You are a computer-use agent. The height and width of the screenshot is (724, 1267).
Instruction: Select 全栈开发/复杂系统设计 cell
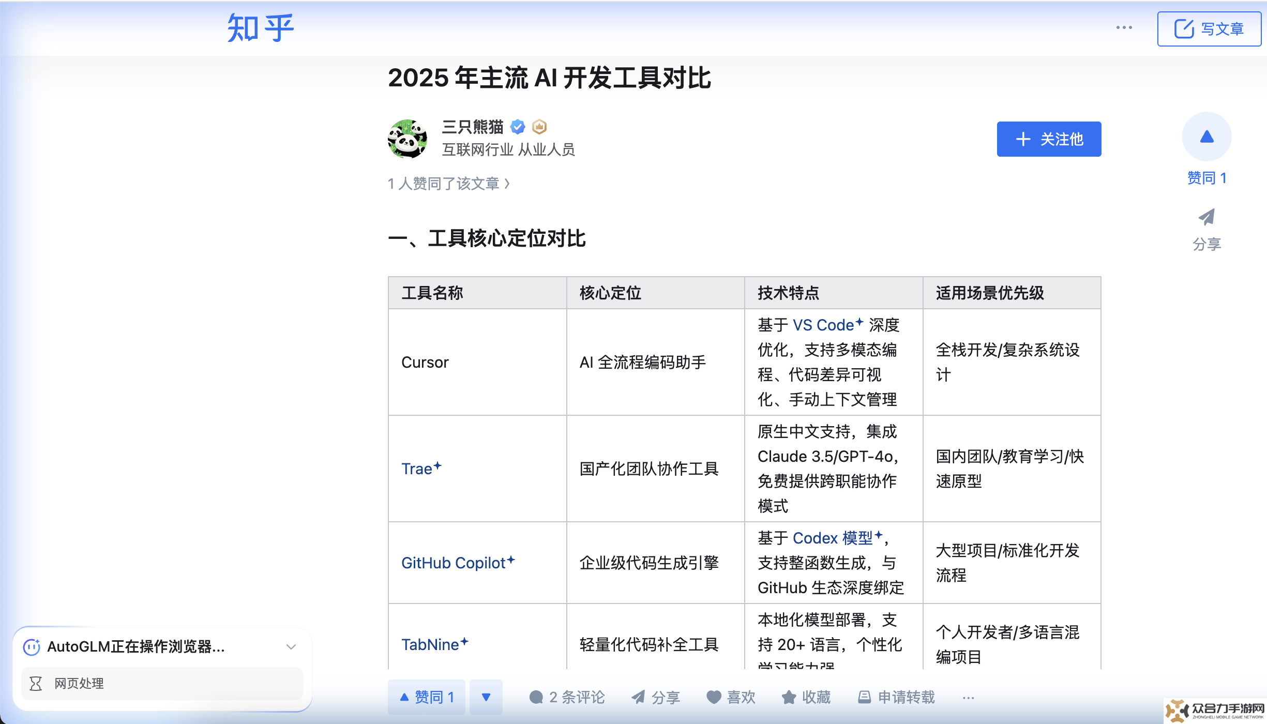pos(1012,362)
